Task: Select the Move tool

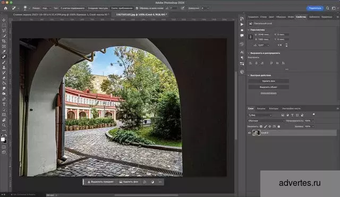Action: (x=4, y=20)
